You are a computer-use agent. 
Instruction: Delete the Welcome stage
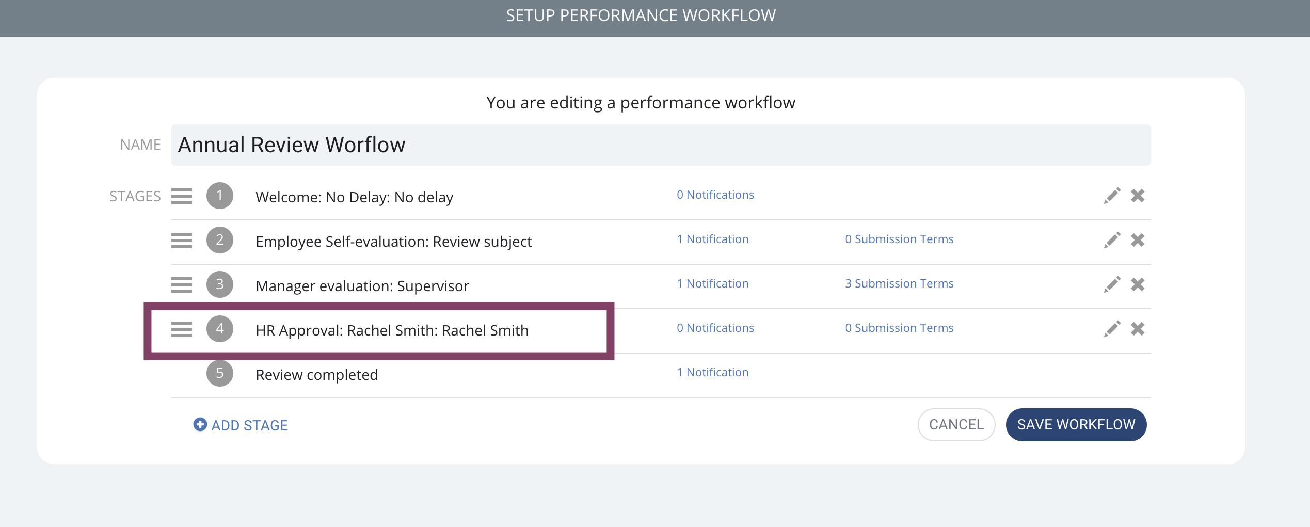1138,196
